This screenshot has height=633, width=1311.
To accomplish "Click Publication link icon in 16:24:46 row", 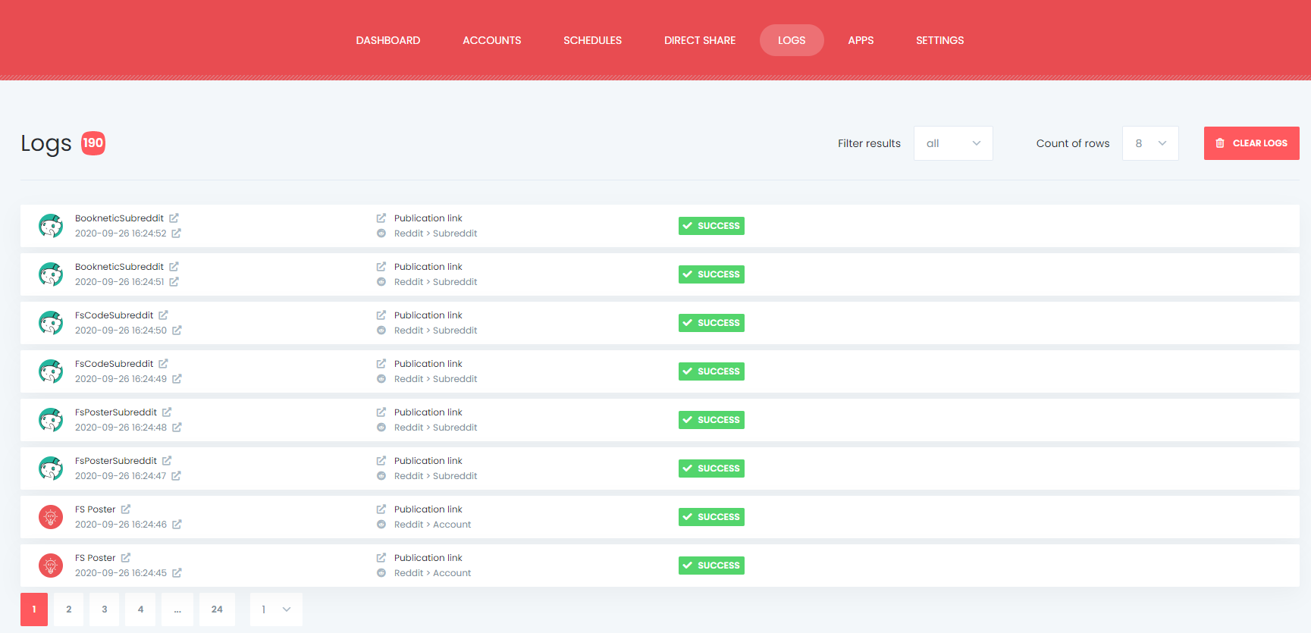I will point(381,509).
